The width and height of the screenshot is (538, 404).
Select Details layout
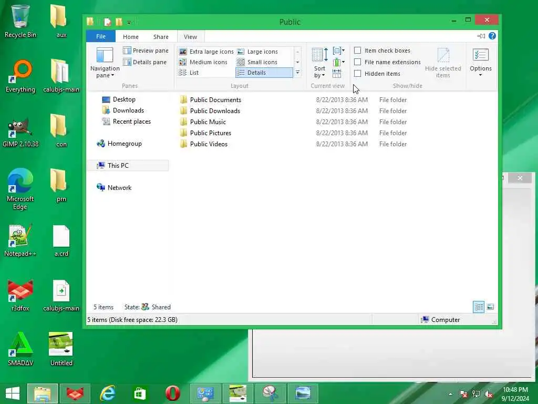[x=264, y=73]
